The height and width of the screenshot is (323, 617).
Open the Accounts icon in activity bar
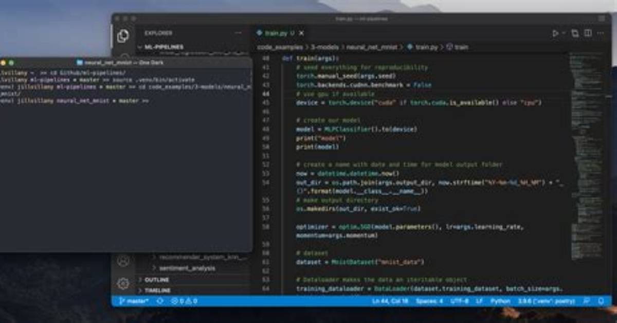[x=123, y=261]
